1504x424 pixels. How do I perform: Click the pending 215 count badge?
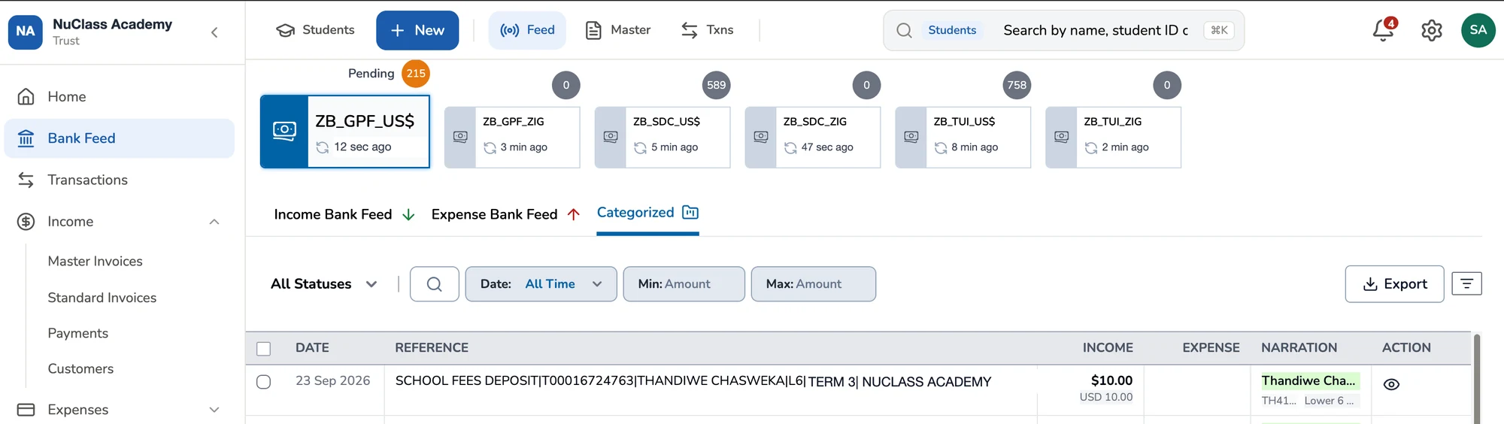[416, 74]
